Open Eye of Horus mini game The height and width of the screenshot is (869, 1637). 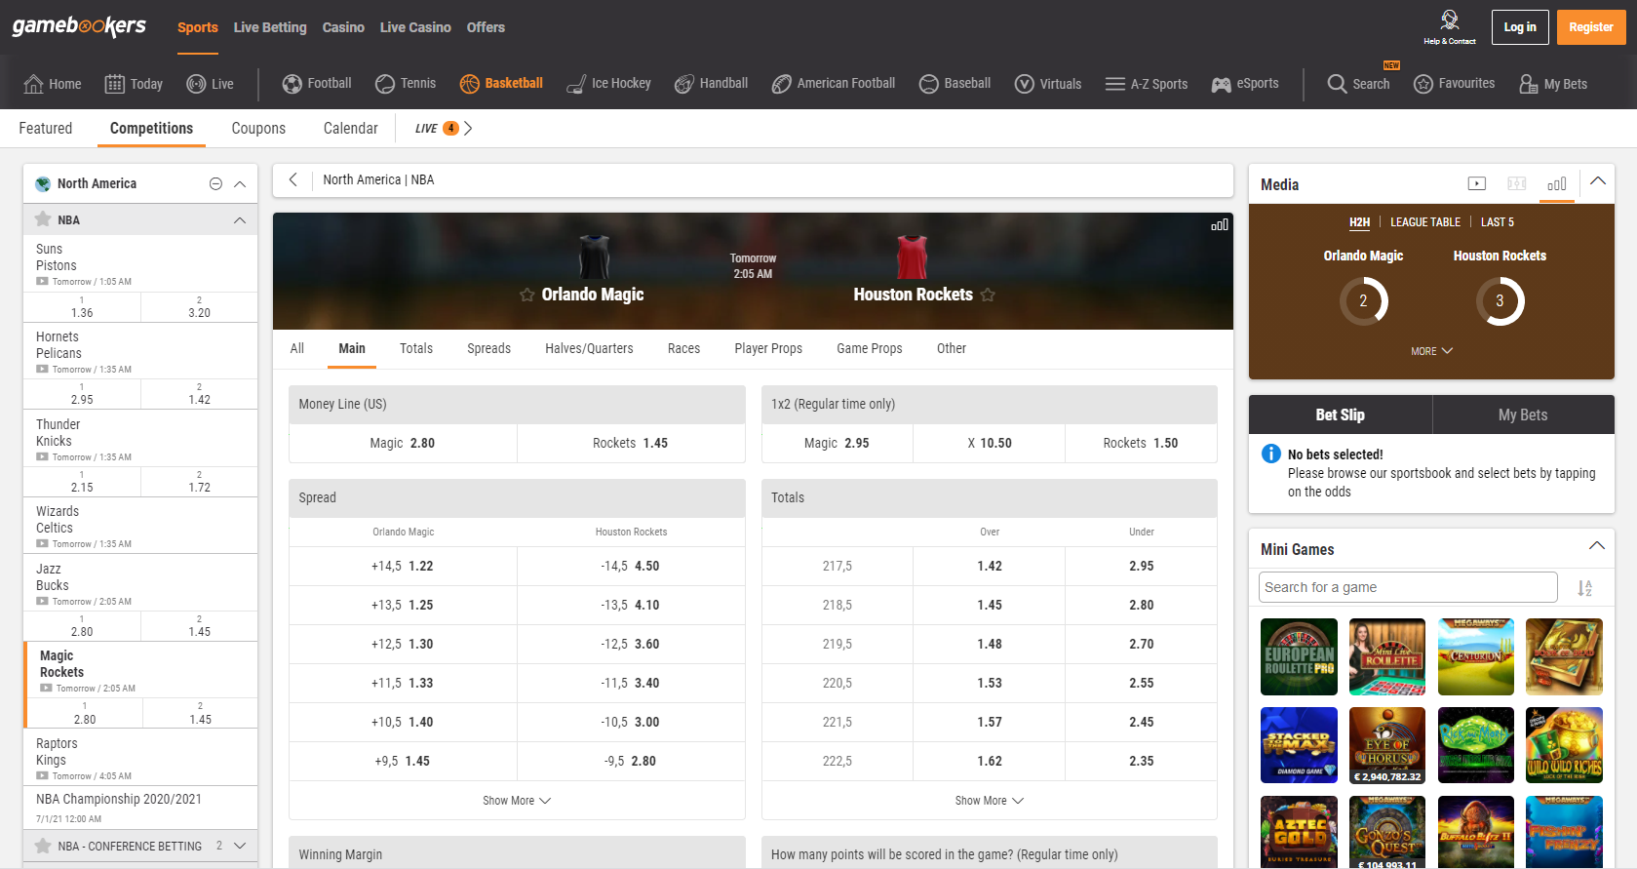pyautogui.click(x=1387, y=745)
